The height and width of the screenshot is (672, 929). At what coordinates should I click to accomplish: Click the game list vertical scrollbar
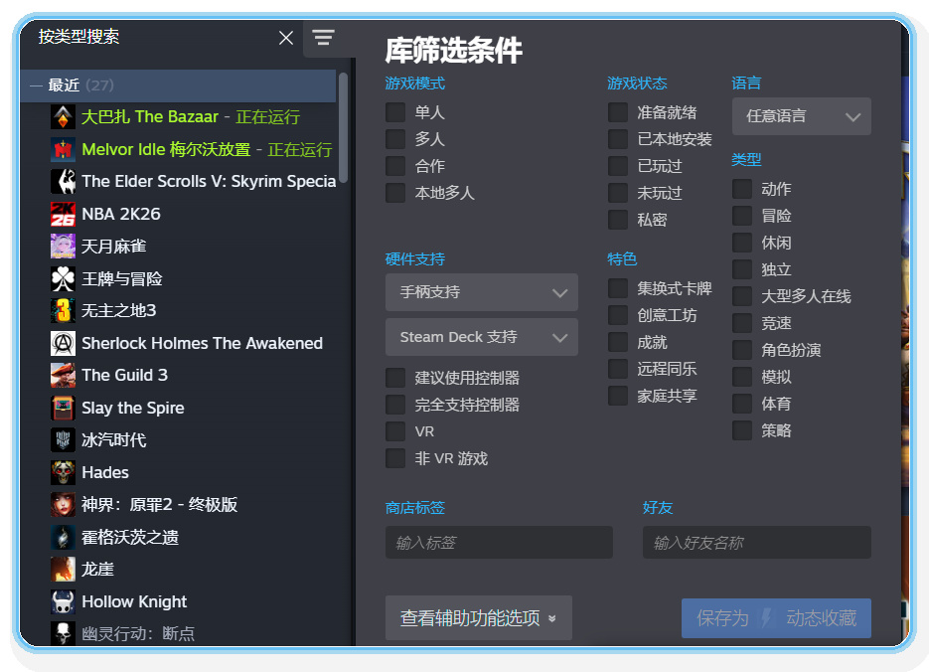(x=343, y=127)
